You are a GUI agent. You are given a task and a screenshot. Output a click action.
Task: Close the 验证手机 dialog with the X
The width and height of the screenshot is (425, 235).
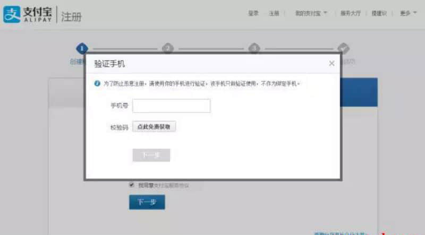331,63
